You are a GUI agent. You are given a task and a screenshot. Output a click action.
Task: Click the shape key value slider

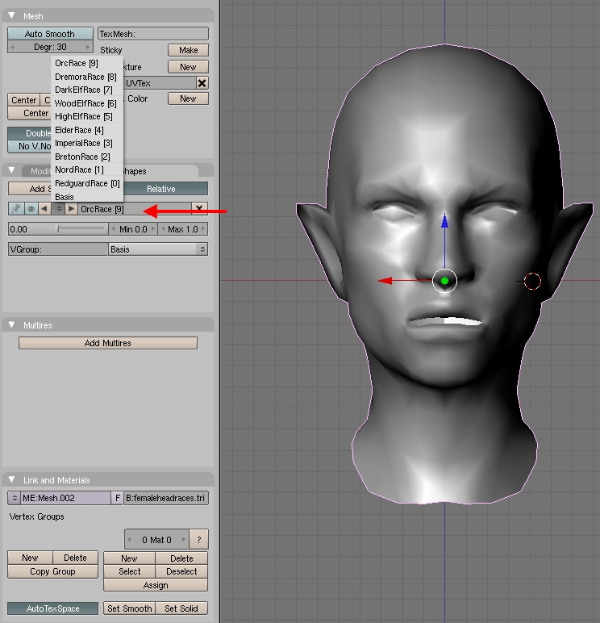pos(57,229)
